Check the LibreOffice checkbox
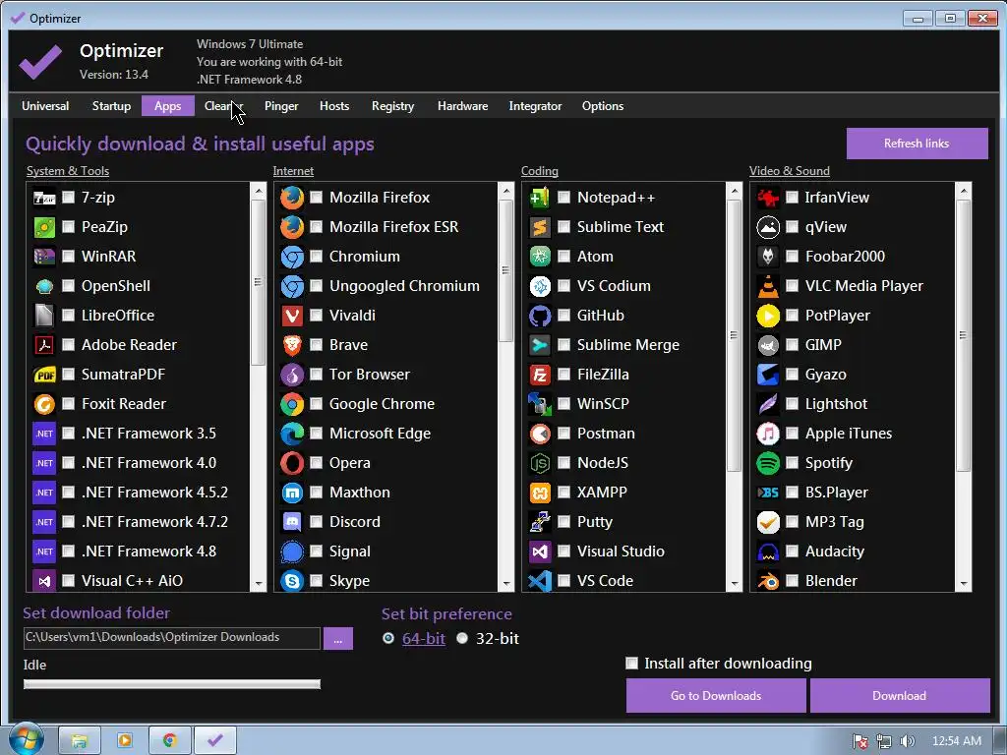 click(68, 316)
